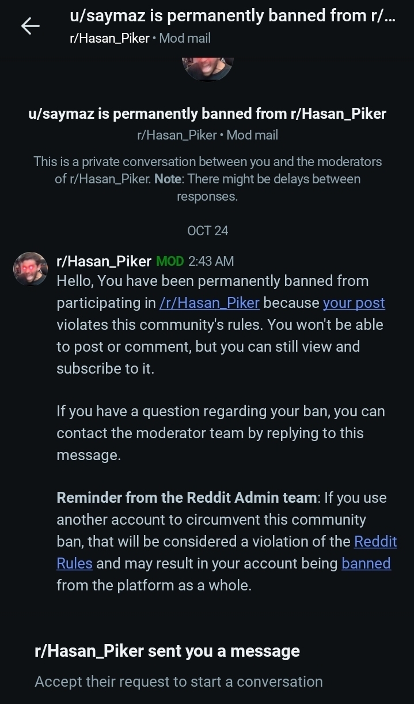Open the "banned" hyperlink
The width and height of the screenshot is (414, 704).
tap(366, 563)
